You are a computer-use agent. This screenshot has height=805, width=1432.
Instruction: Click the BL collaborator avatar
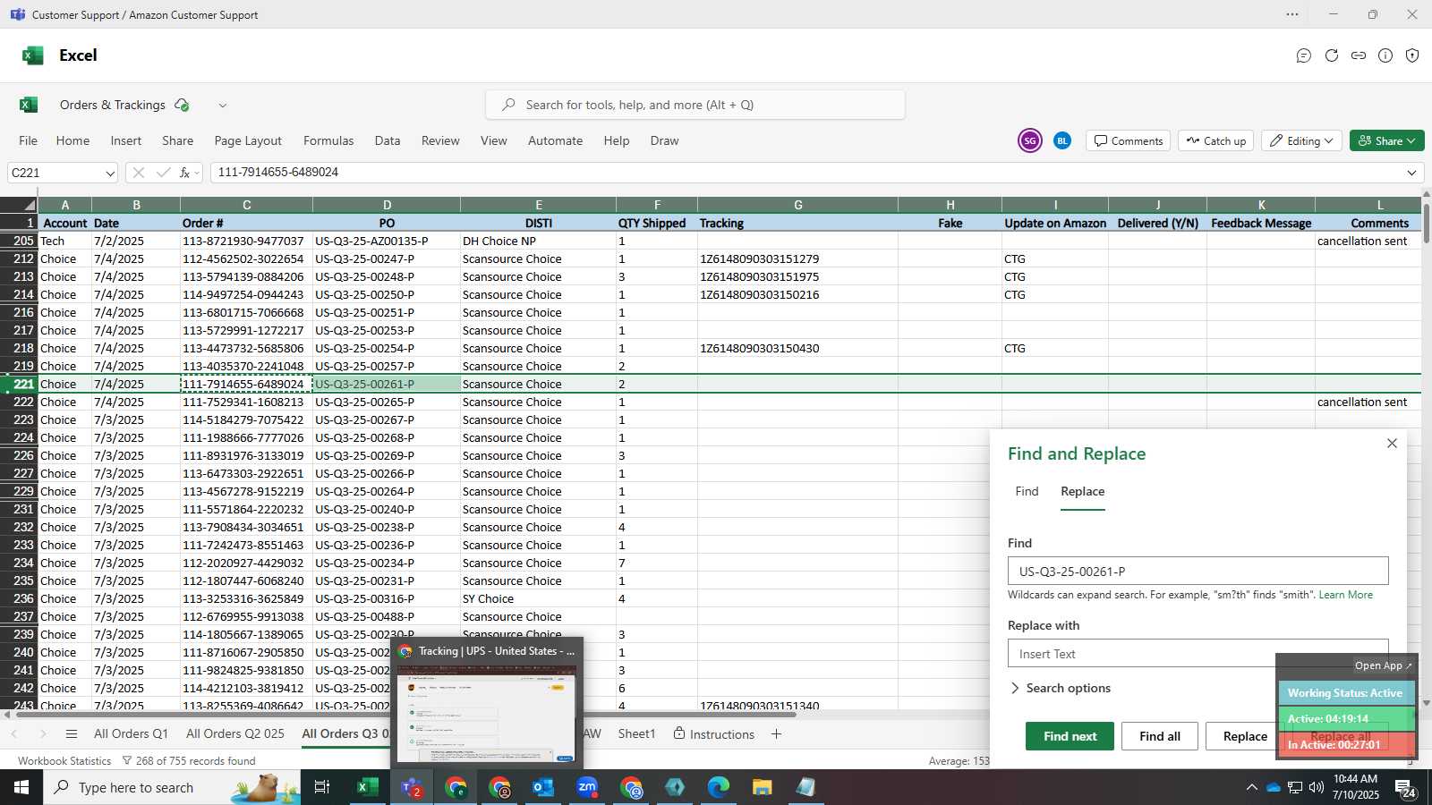1062,140
